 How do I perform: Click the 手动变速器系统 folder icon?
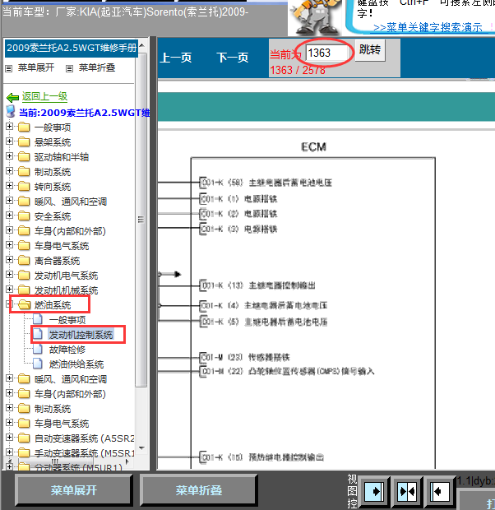(x=24, y=452)
